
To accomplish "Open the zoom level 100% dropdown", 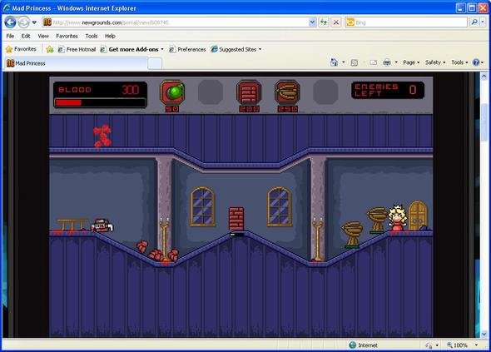I will pyautogui.click(x=476, y=345).
